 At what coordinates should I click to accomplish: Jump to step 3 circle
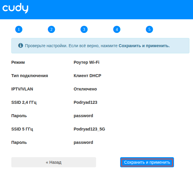pyautogui.click(x=84, y=29)
